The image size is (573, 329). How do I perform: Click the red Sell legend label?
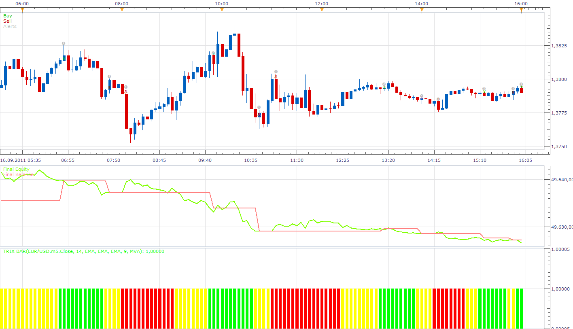[x=7, y=21]
